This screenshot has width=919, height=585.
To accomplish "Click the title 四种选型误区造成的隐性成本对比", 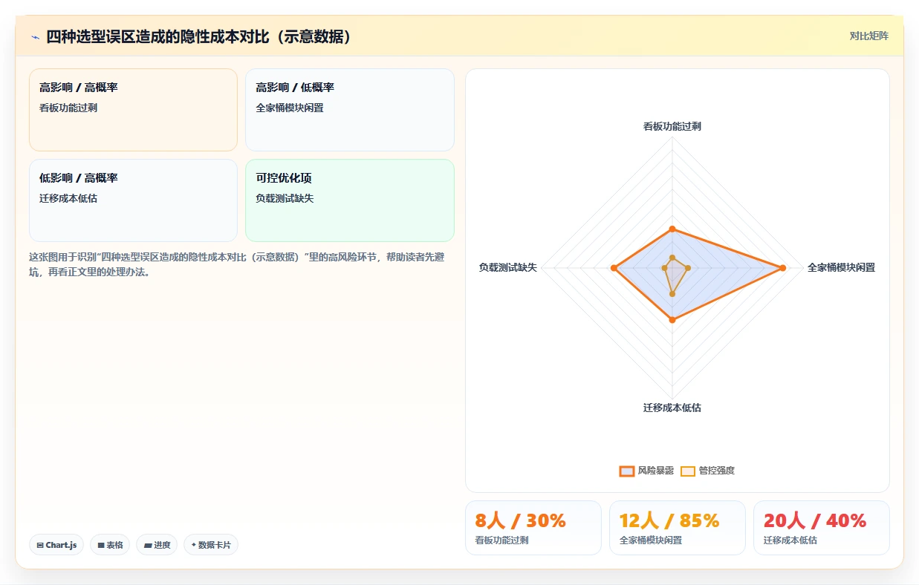I will pyautogui.click(x=198, y=36).
